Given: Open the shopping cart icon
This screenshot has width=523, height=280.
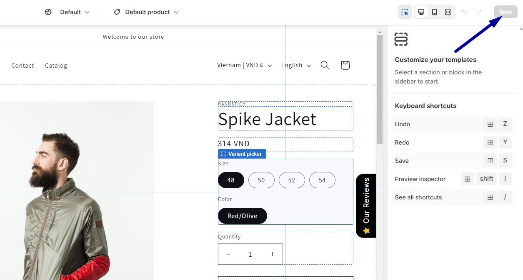Looking at the screenshot, I should [x=345, y=65].
